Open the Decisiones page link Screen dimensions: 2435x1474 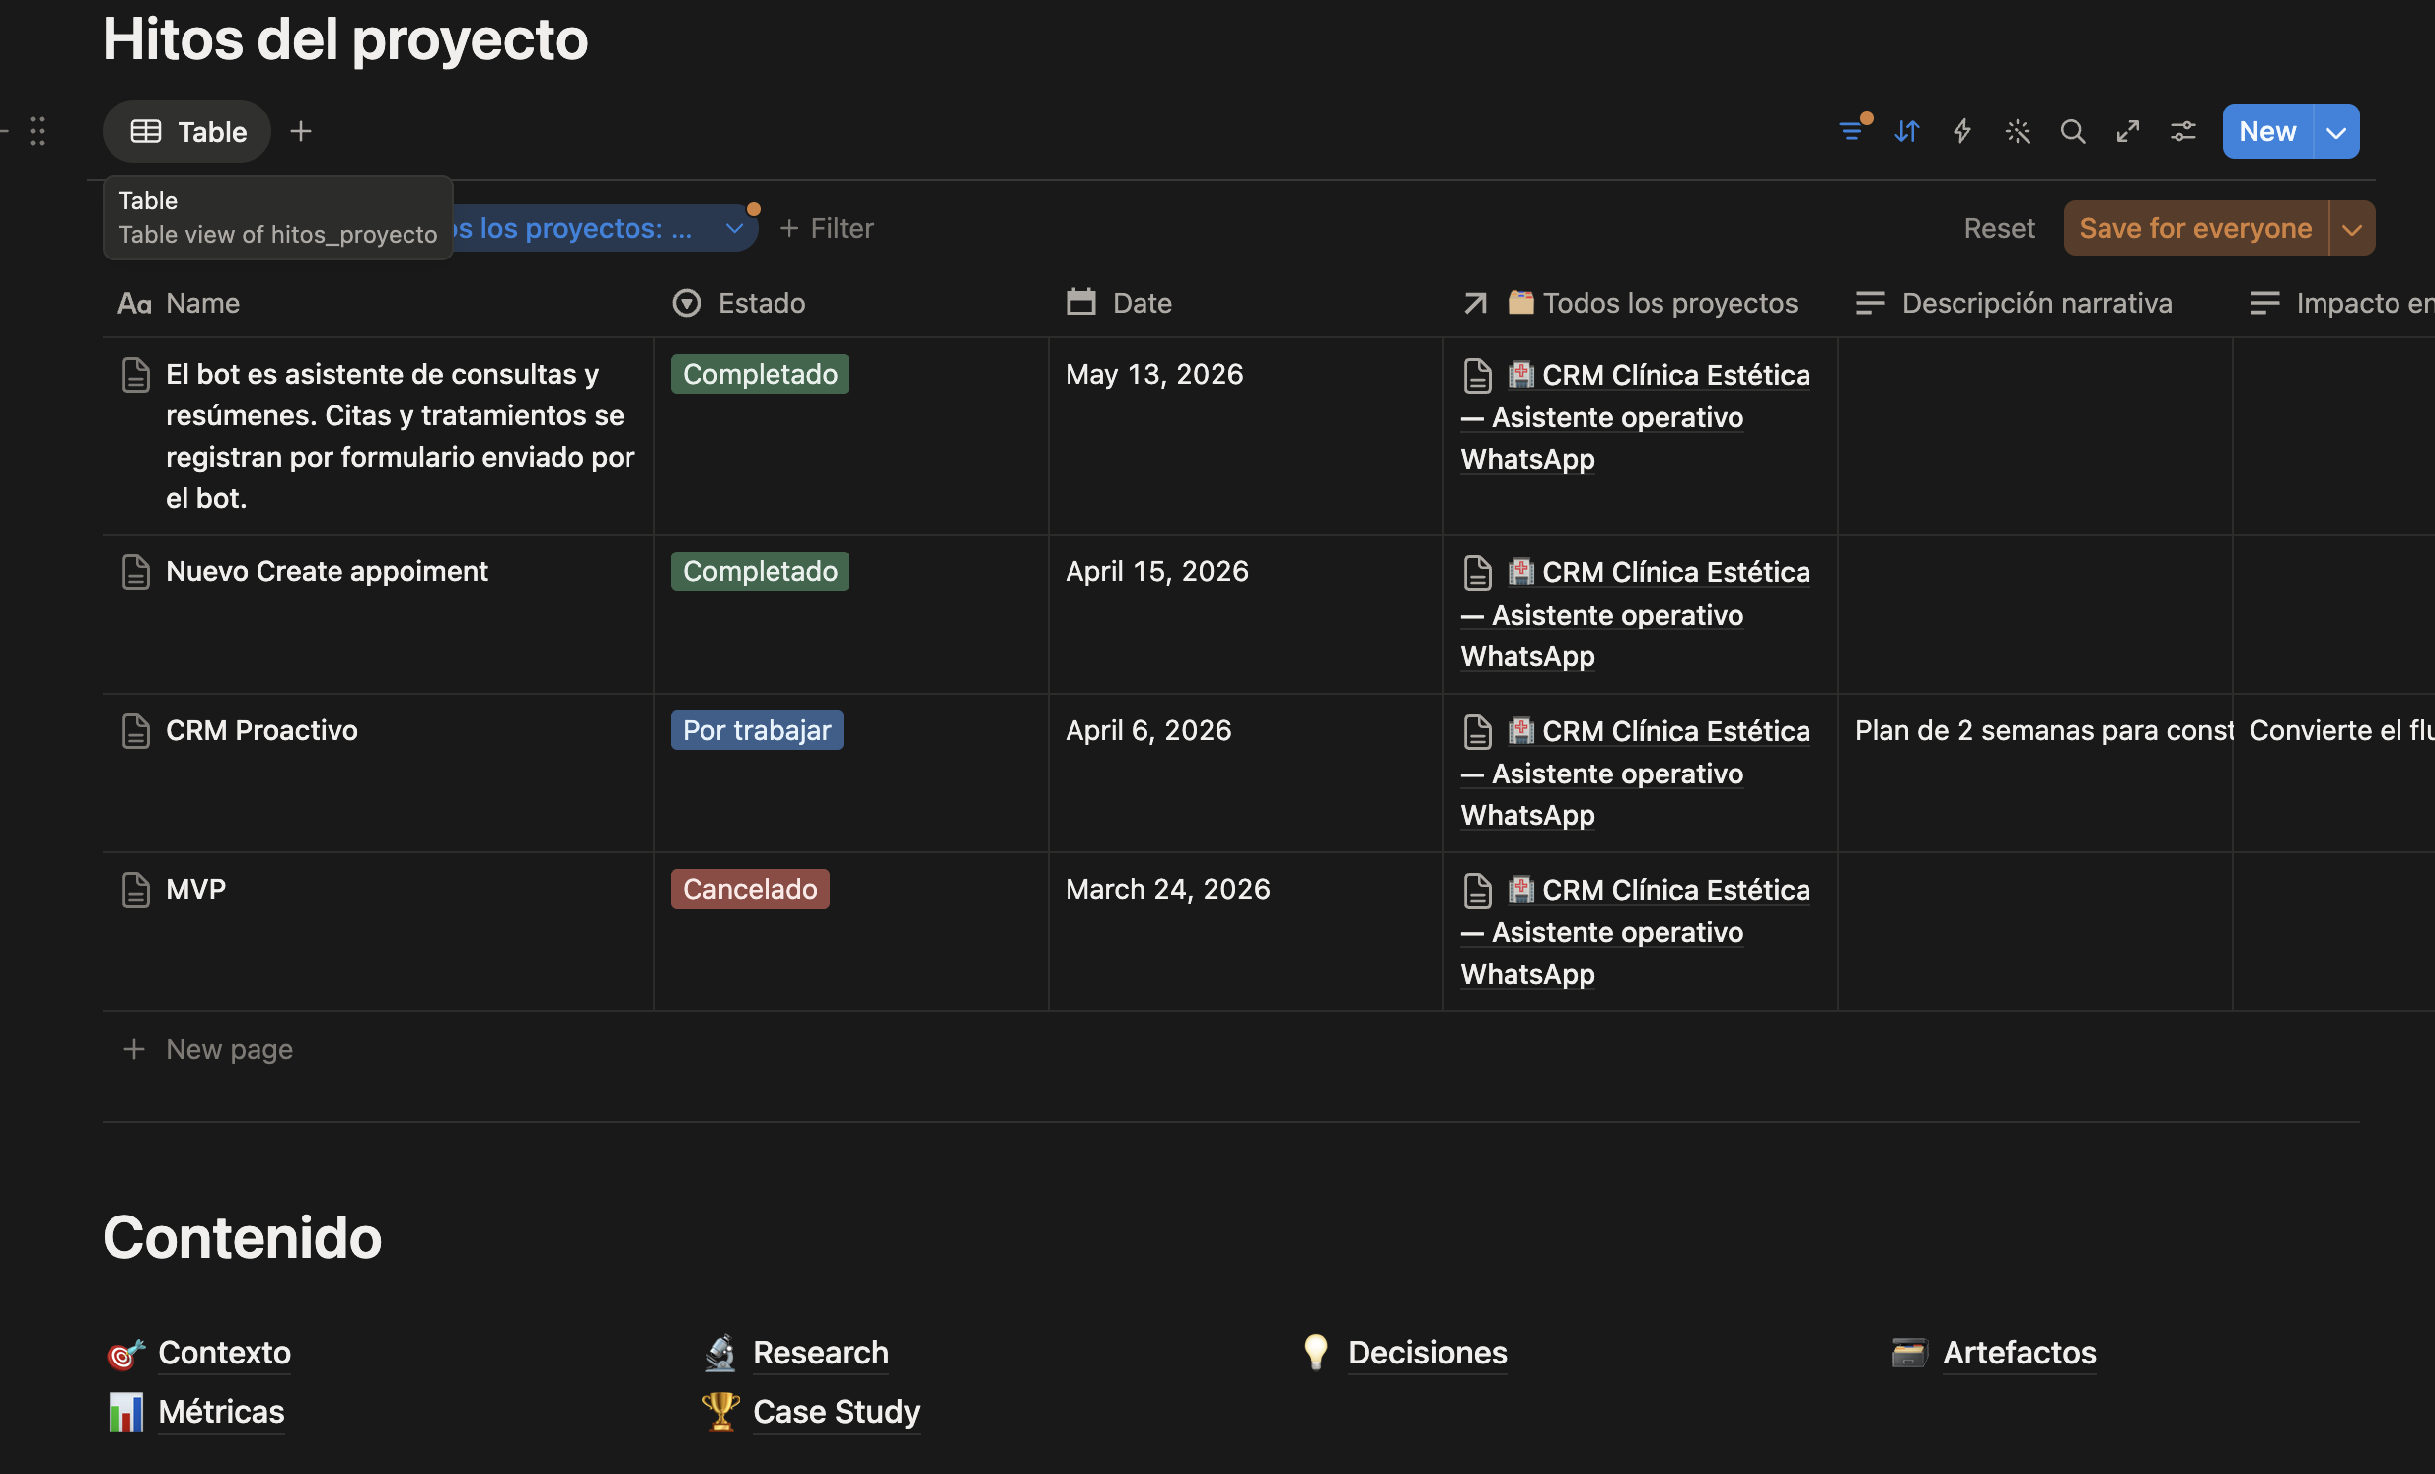[x=1427, y=1353]
